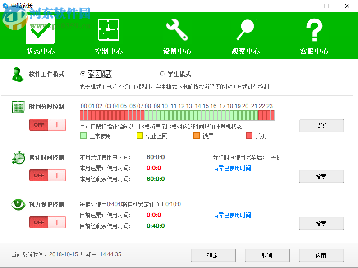Click the 电脑家长 title bar app icon

click(x=5, y=6)
